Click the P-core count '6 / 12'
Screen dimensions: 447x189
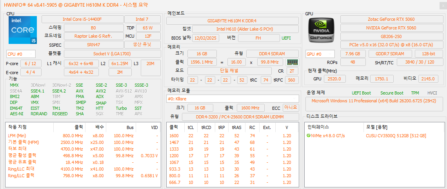31,64
